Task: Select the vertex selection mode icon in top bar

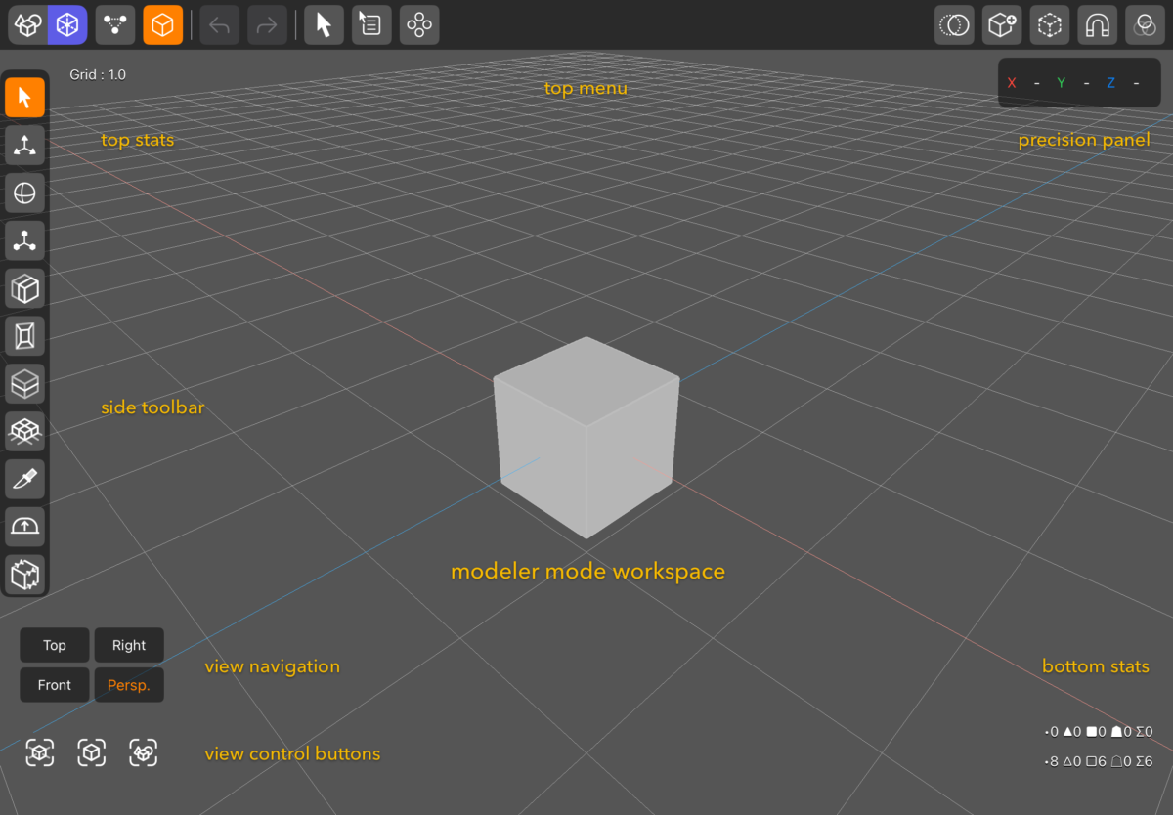Action: pyautogui.click(x=115, y=25)
